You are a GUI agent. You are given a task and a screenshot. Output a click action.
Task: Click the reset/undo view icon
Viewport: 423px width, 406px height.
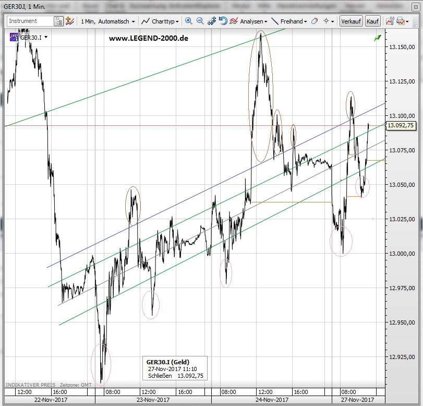pyautogui.click(x=223, y=21)
